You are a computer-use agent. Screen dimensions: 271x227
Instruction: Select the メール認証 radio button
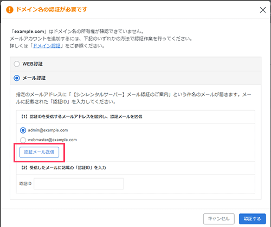click(x=17, y=78)
